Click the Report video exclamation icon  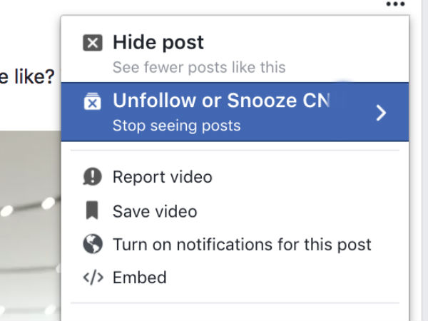point(93,177)
